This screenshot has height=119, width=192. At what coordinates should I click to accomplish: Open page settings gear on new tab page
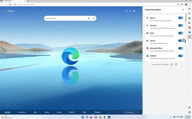tap(134, 11)
